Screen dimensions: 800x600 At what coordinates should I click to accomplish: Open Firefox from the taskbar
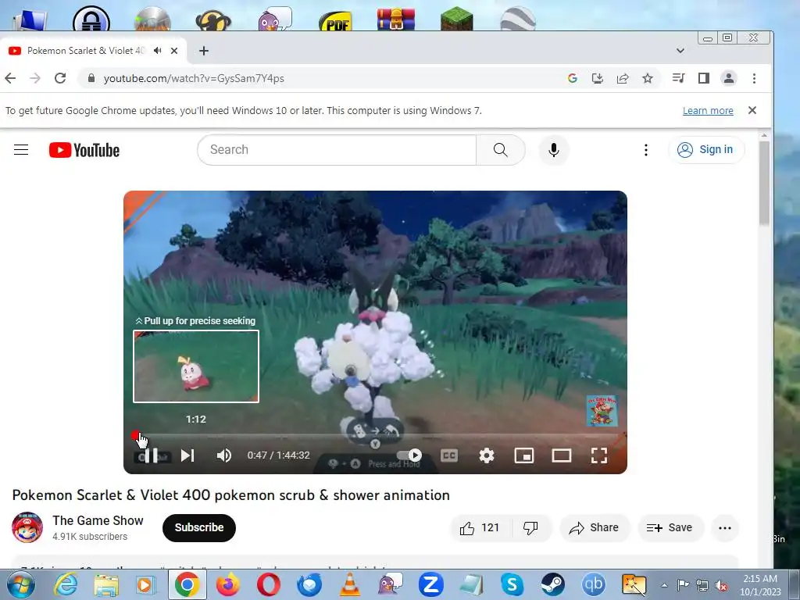(x=228, y=584)
